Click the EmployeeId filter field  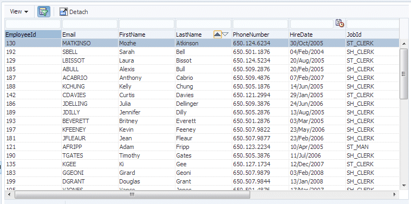click(33, 24)
